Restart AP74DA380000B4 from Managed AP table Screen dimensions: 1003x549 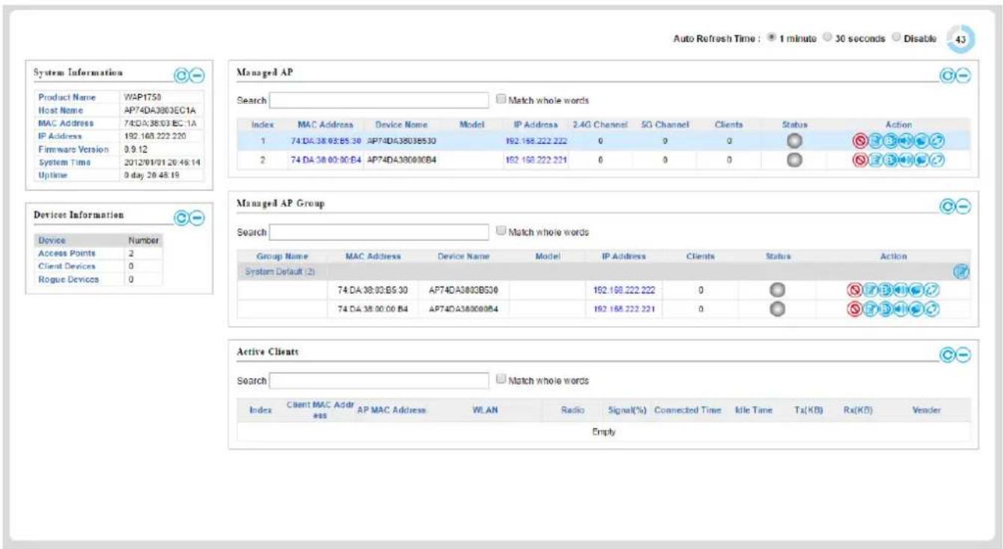(937, 159)
